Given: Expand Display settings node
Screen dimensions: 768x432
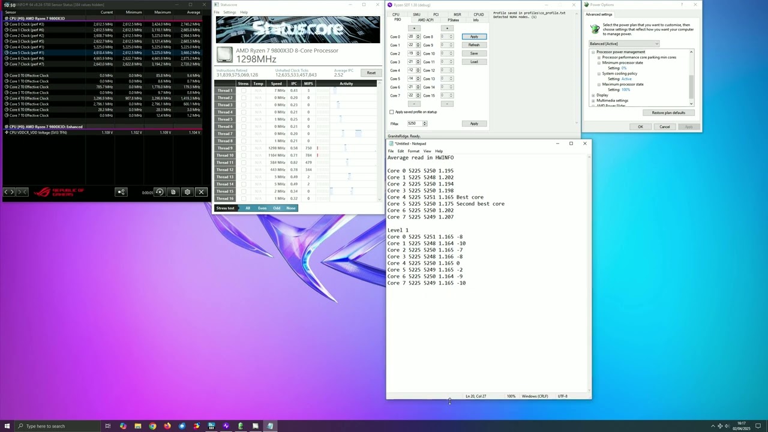Looking at the screenshot, I should (593, 95).
